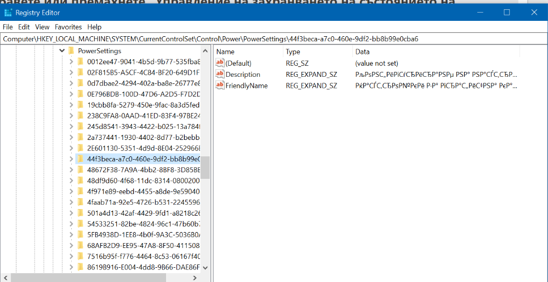Minimize the Registry Editor window
The image size is (548, 282).
coord(480,13)
